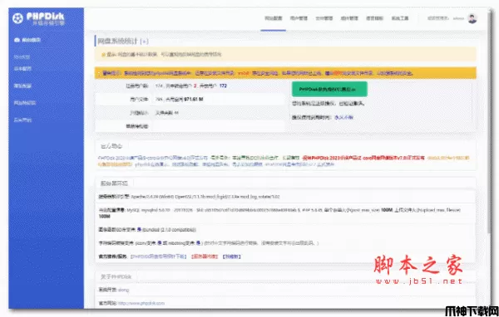Click the blue bracketed link ending the 官方授权/服务 row
Screen dimensions: 499x317
[232, 256]
